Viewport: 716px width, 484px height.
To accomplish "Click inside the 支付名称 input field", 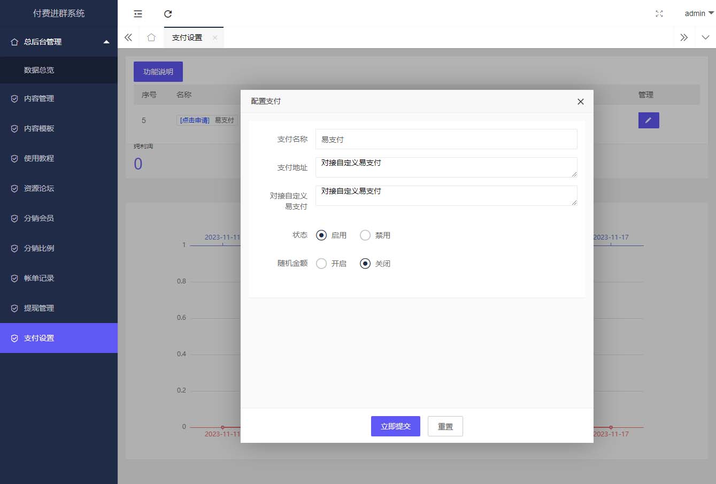I will [446, 139].
